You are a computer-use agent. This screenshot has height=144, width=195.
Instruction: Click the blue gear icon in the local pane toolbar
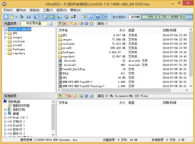coord(86,96)
